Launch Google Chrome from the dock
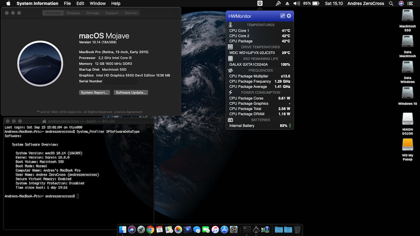Viewport: 420px width, 236px height. (x=150, y=229)
